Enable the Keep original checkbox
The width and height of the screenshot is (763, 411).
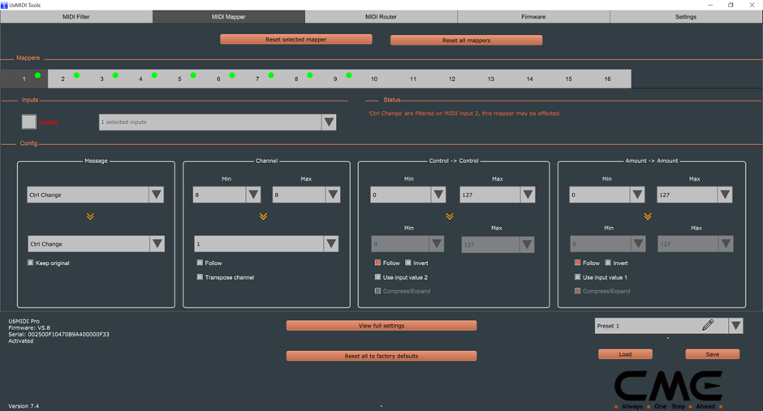tap(31, 263)
